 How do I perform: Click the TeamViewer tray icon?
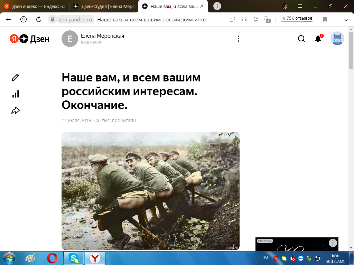301,258
